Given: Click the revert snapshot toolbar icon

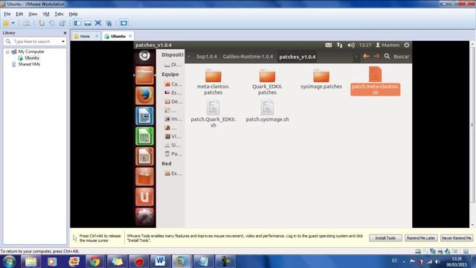Looking at the screenshot, I should [52, 23].
